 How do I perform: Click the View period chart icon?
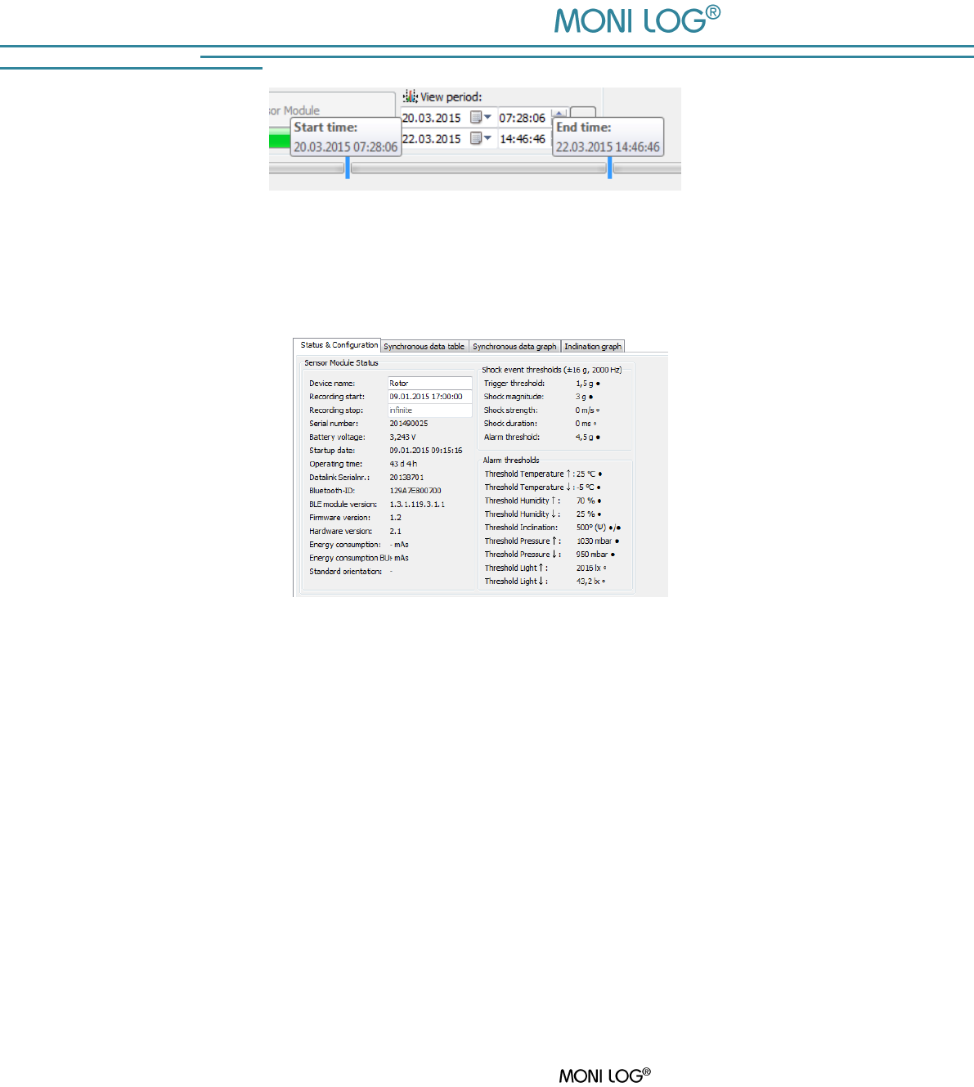[411, 97]
